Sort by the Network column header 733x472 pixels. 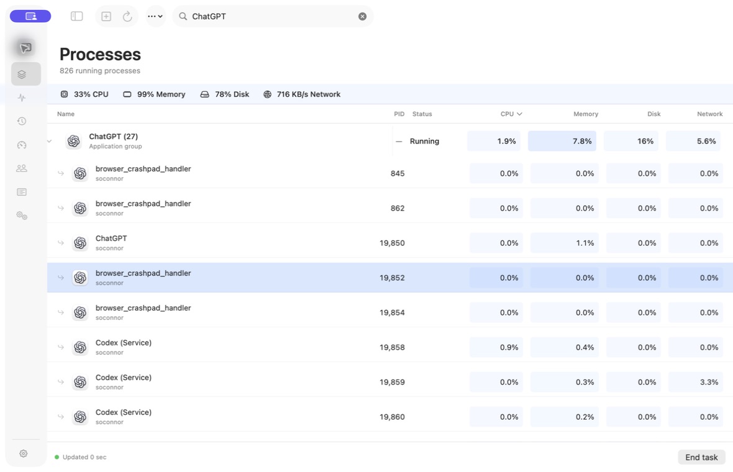click(x=709, y=114)
